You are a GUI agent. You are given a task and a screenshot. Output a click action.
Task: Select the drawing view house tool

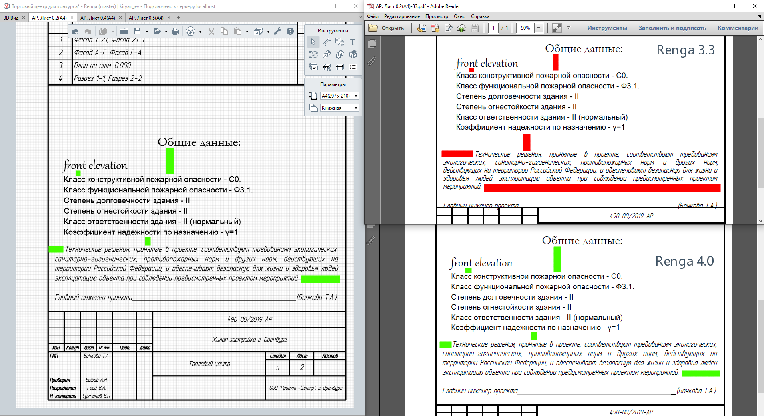340,54
